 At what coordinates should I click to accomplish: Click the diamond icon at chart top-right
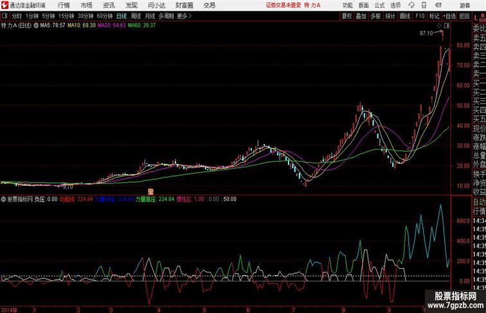(x=439, y=26)
